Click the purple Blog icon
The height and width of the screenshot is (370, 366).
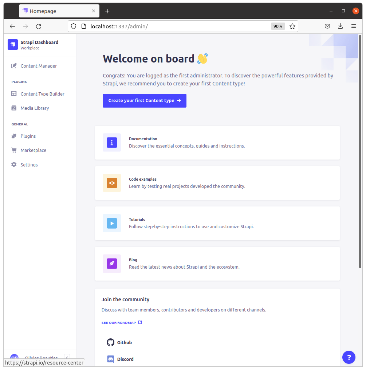point(111,264)
